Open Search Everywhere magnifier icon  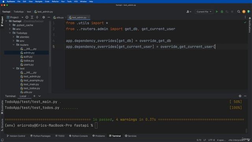point(239,11)
